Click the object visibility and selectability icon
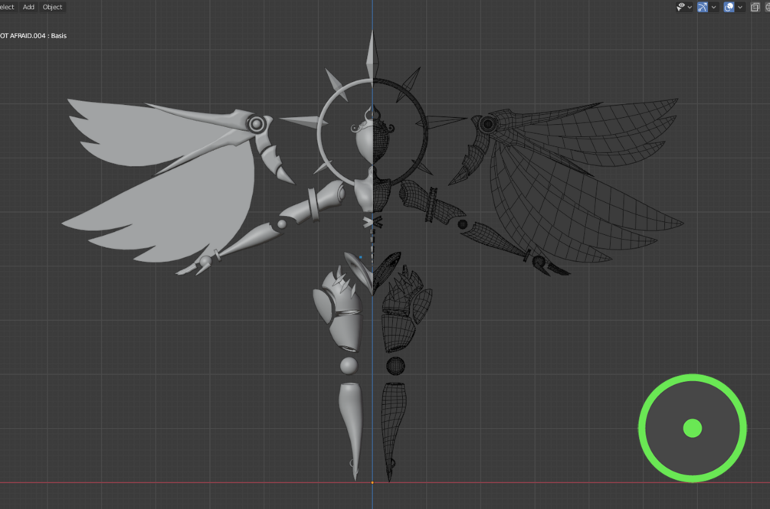Image resolution: width=770 pixels, height=509 pixels. coord(680,7)
